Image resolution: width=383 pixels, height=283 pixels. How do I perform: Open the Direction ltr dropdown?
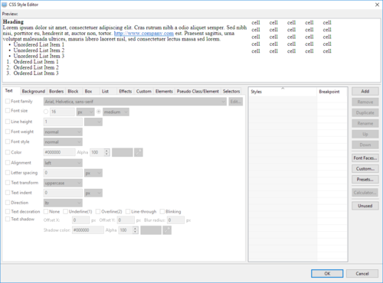[63, 203]
